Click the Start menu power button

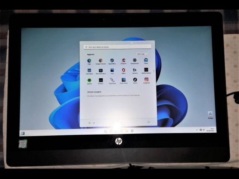point(149,122)
